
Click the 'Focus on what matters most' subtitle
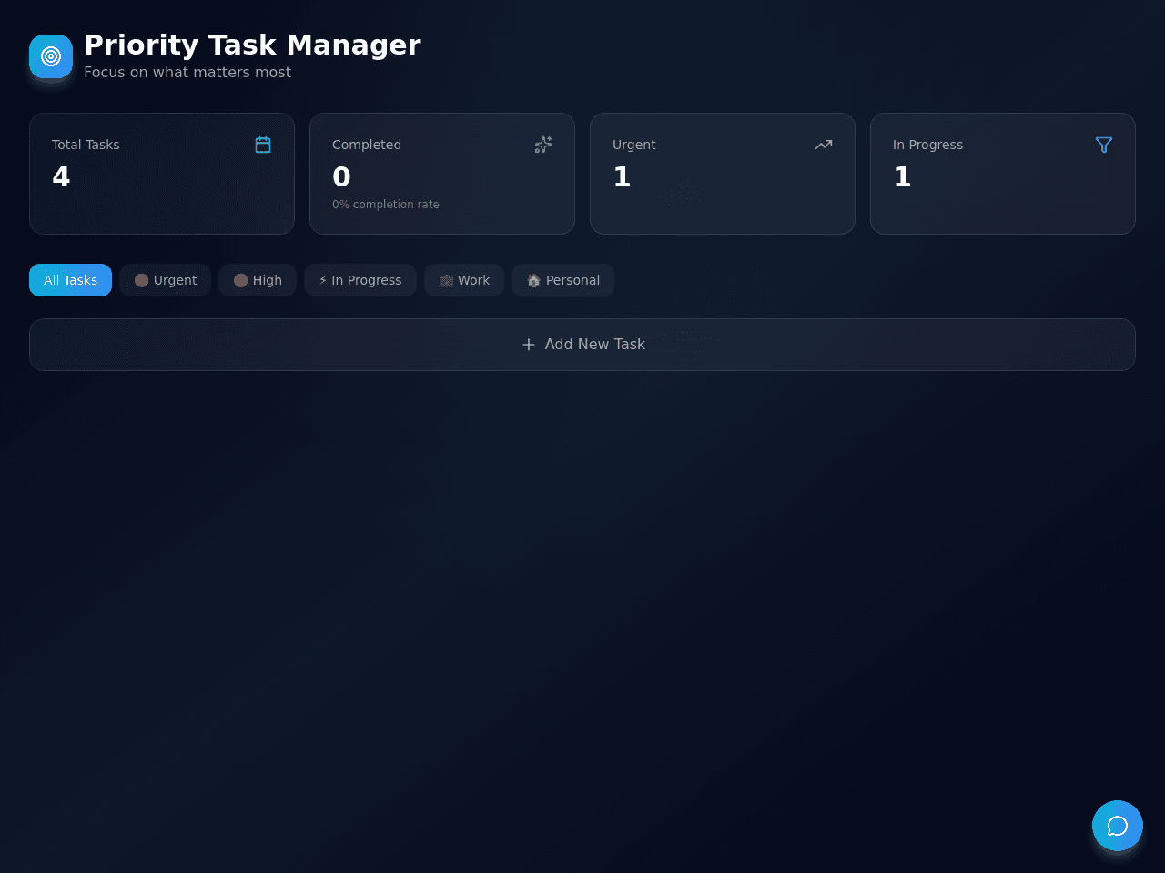click(x=187, y=73)
